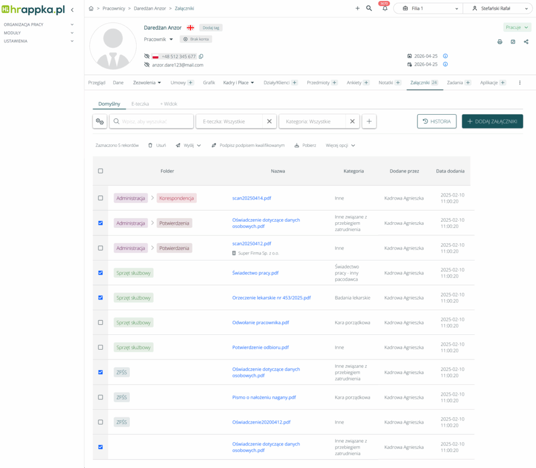Open the Pracuje status dropdown
Image resolution: width=536 pixels, height=468 pixels.
pyautogui.click(x=518, y=27)
